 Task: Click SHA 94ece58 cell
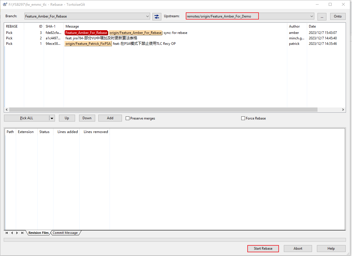[x=53, y=44]
